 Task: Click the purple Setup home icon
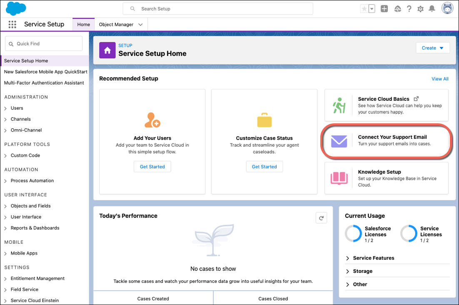tap(107, 50)
